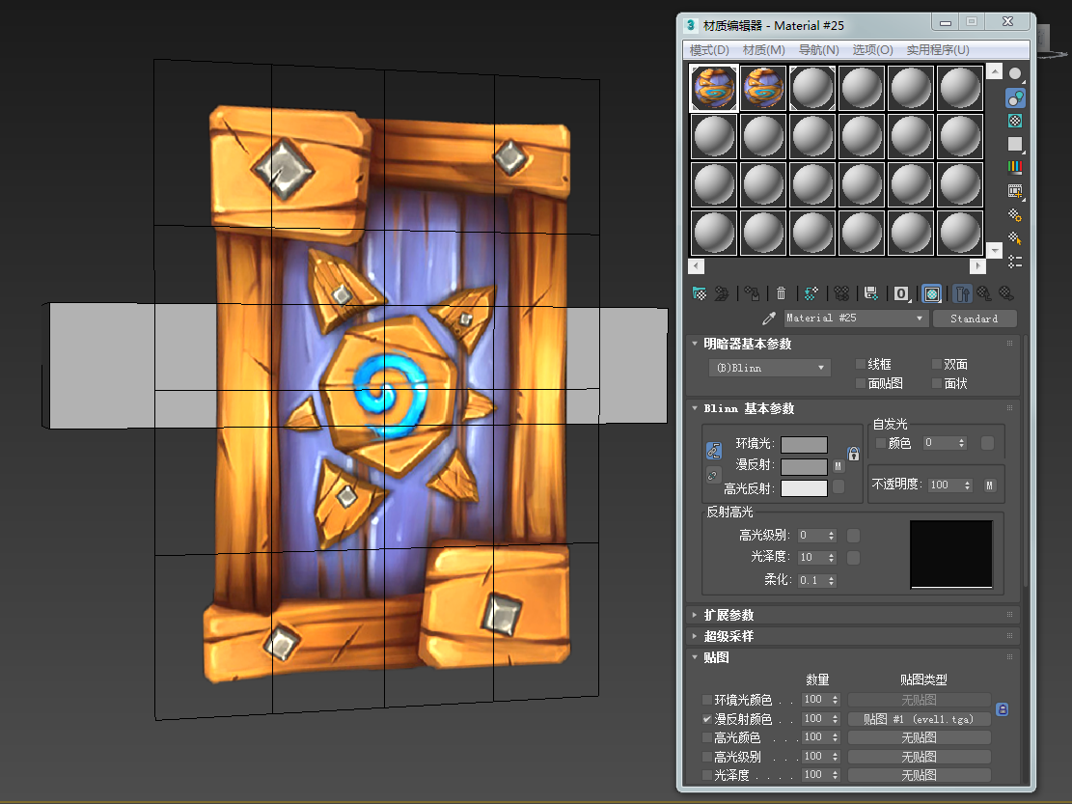
Task: Enable the 面状 faceted checkbox
Action: [937, 383]
